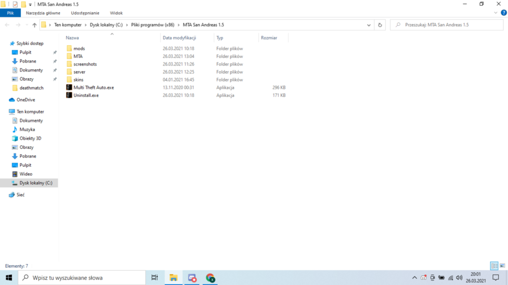Viewport: 508px width, 285px height.
Task: Open the Customize Quick Access Toolbar dropdown
Action: pyautogui.click(x=30, y=5)
